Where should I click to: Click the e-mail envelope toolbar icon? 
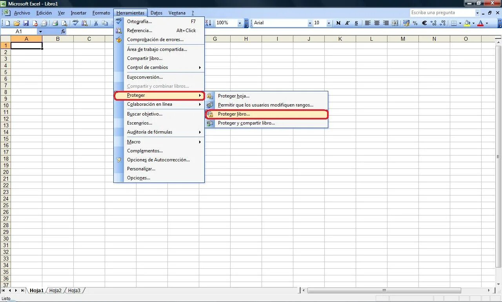pyautogui.click(x=44, y=23)
